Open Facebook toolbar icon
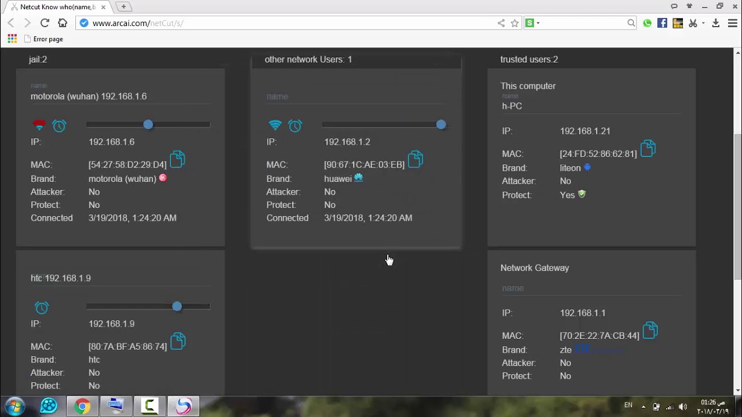Image resolution: width=742 pixels, height=417 pixels. click(662, 23)
